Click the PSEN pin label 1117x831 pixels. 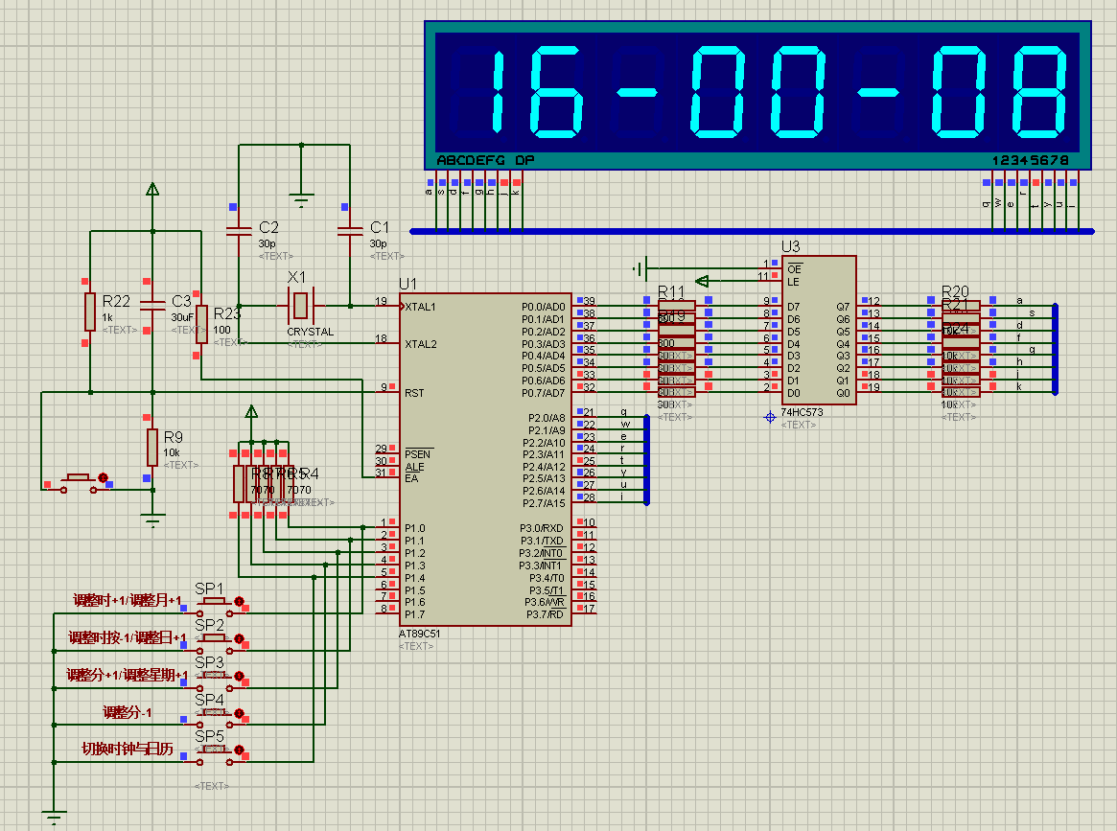pos(417,454)
